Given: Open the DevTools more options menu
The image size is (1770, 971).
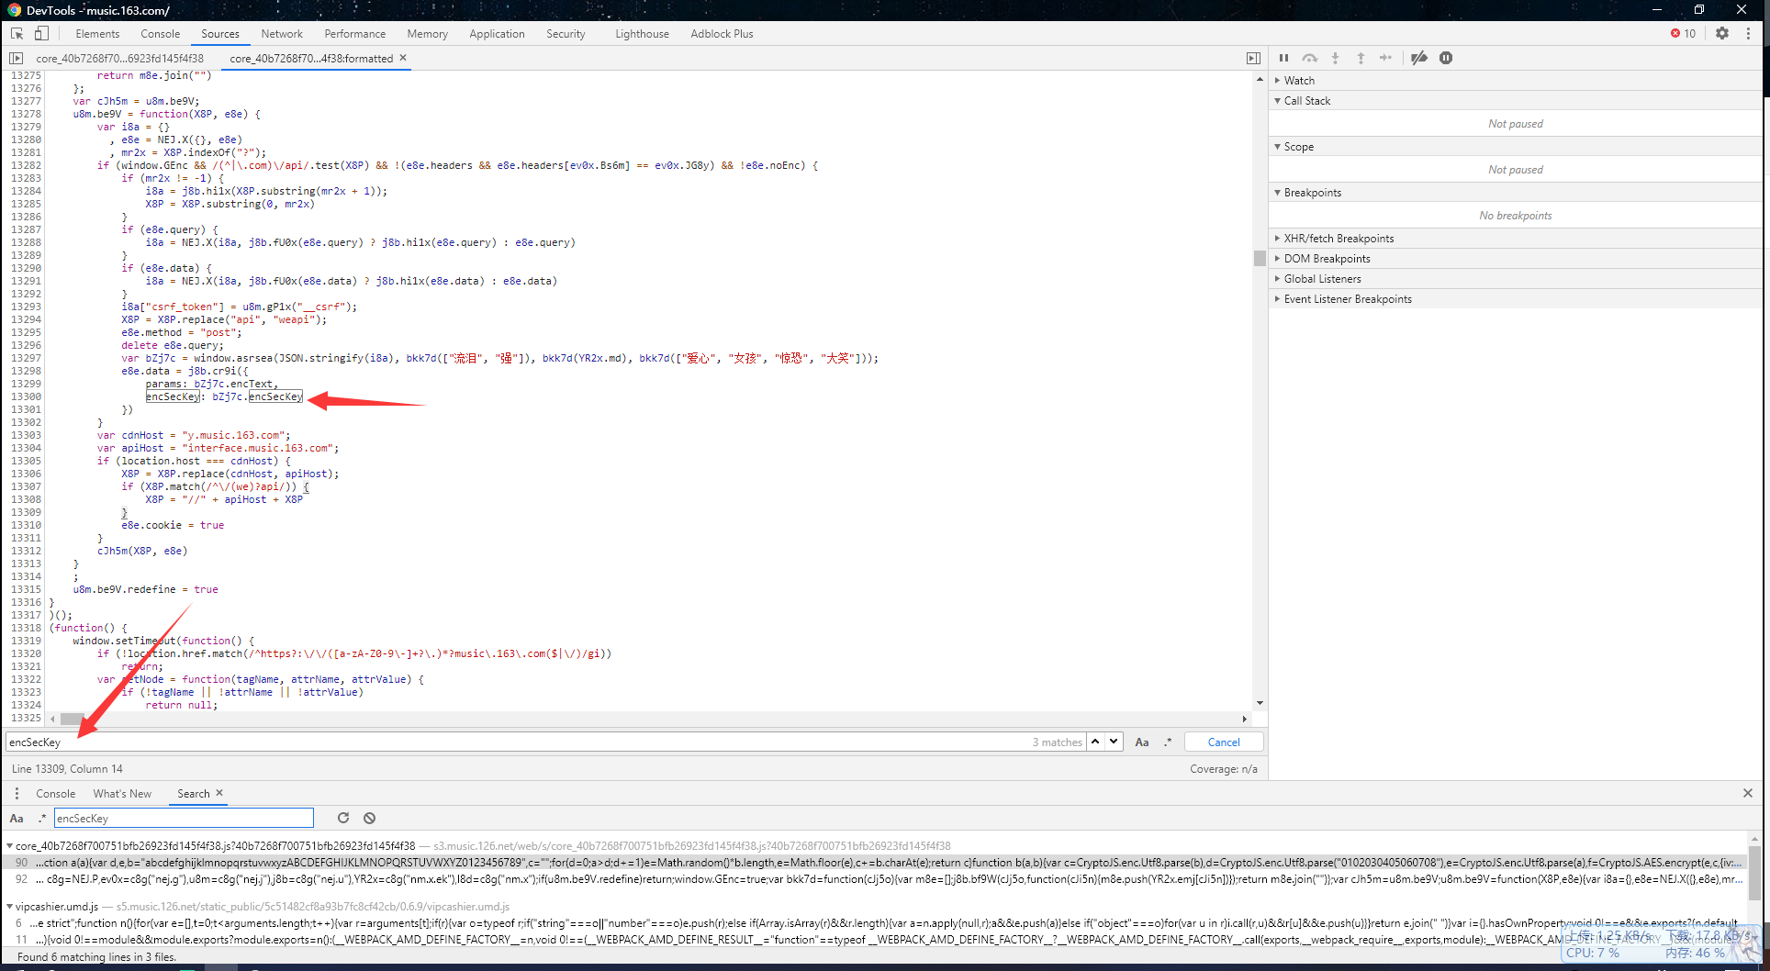Looking at the screenshot, I should 1748,33.
